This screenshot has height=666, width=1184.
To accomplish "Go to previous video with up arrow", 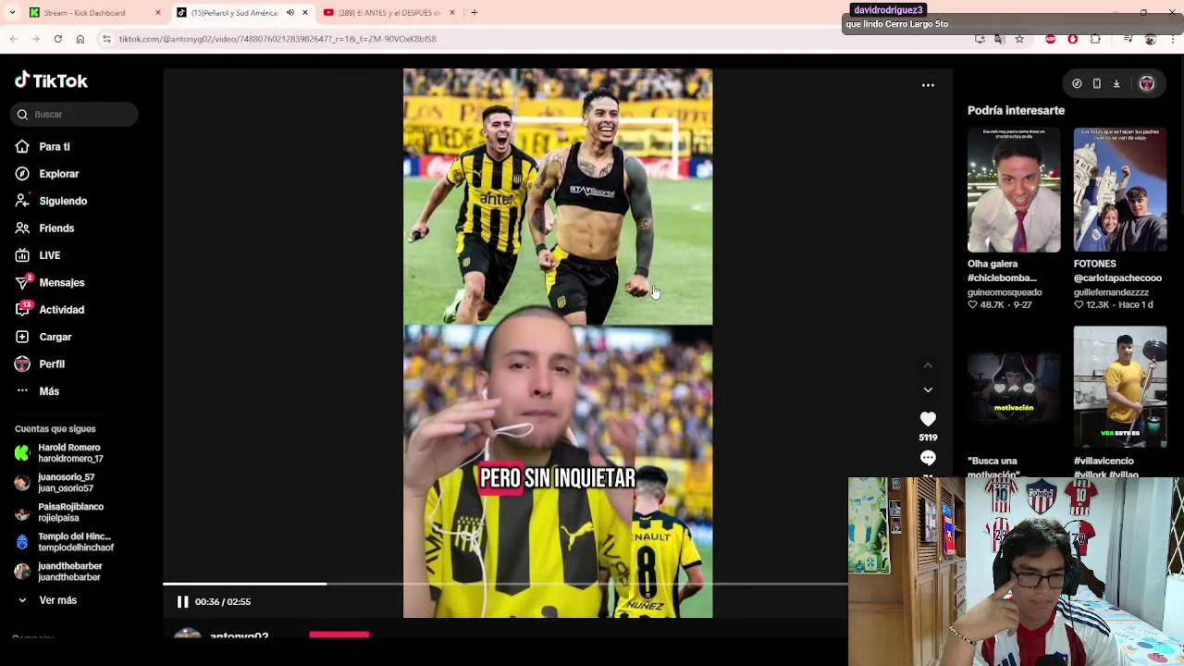I will pos(928,365).
